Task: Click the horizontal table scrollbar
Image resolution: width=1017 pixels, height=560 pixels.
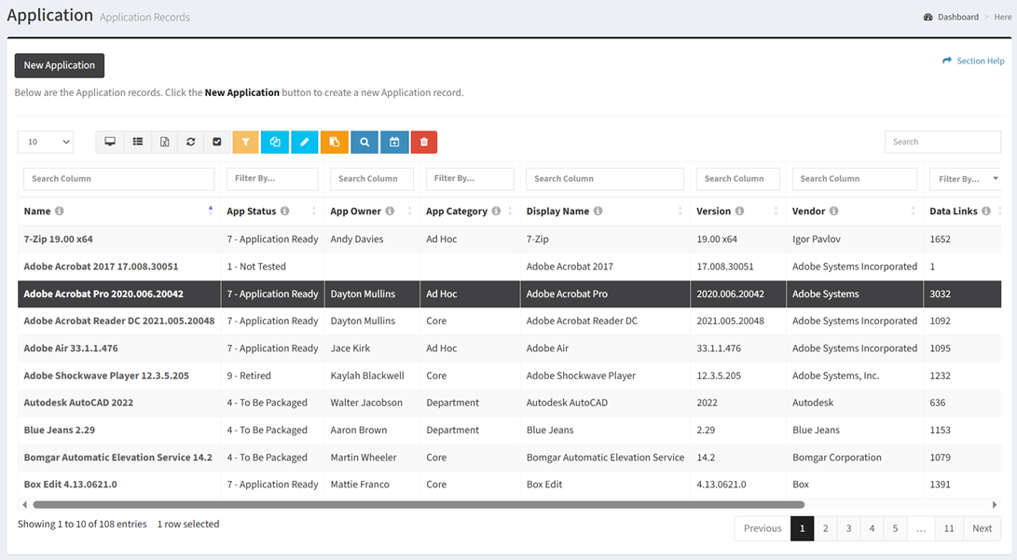Action: pyautogui.click(x=418, y=505)
